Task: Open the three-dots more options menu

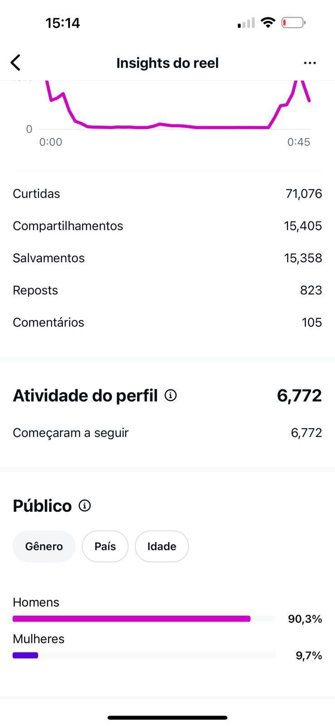Action: [310, 63]
